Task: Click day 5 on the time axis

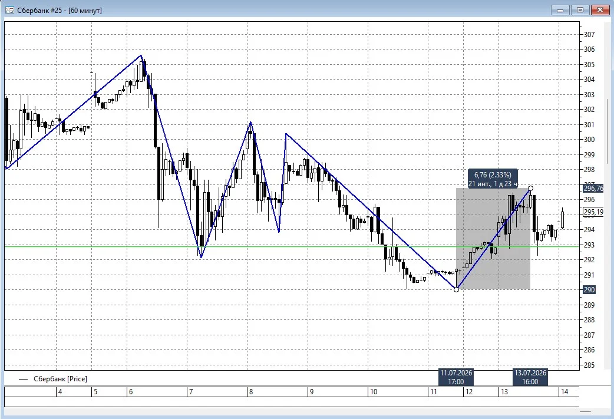Action: tap(95, 391)
